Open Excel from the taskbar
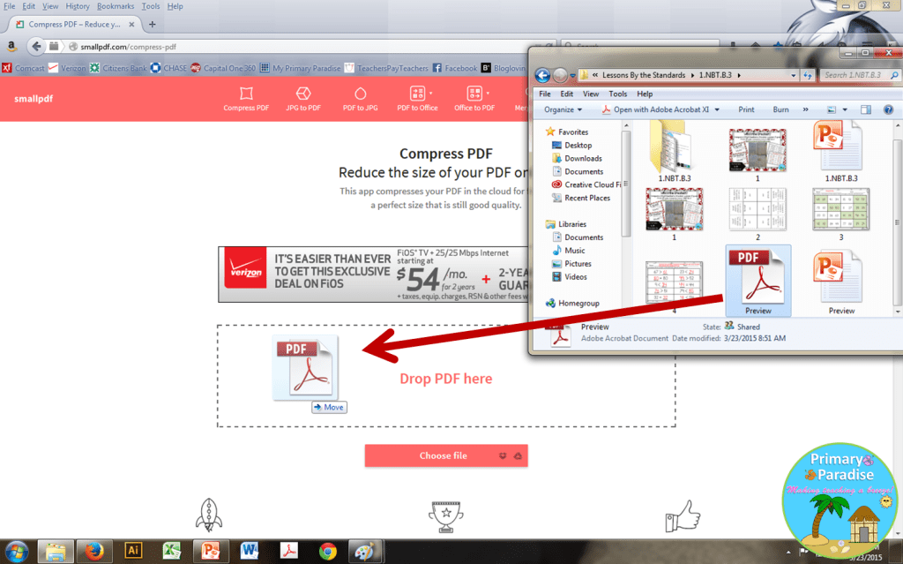The height and width of the screenshot is (564, 903). [x=171, y=551]
